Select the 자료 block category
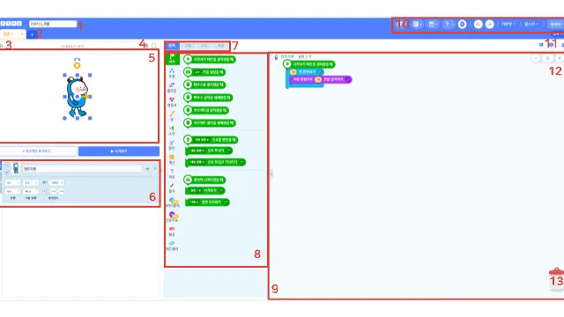Screen dimensions: 564x317 point(172,174)
